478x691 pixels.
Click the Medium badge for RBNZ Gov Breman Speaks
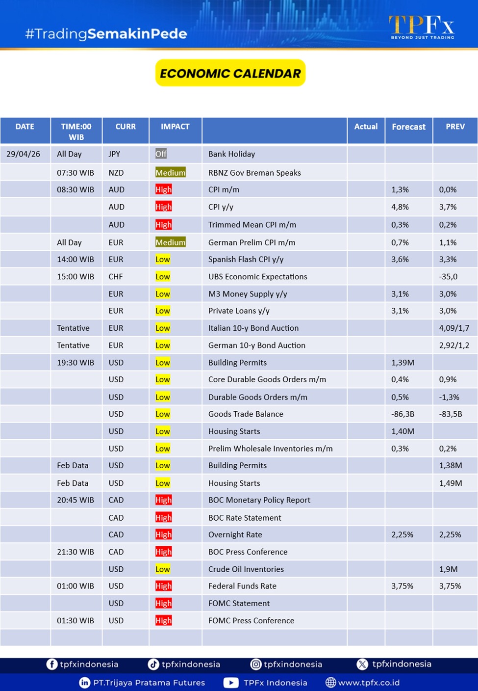click(171, 173)
